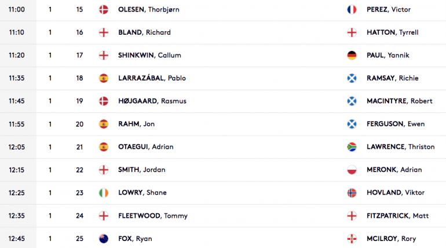
Task: Open player HATTON, Tyrrell
Action: coord(392,32)
